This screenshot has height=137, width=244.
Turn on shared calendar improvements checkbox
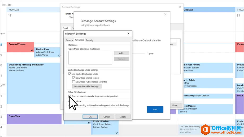click(x=70, y=96)
